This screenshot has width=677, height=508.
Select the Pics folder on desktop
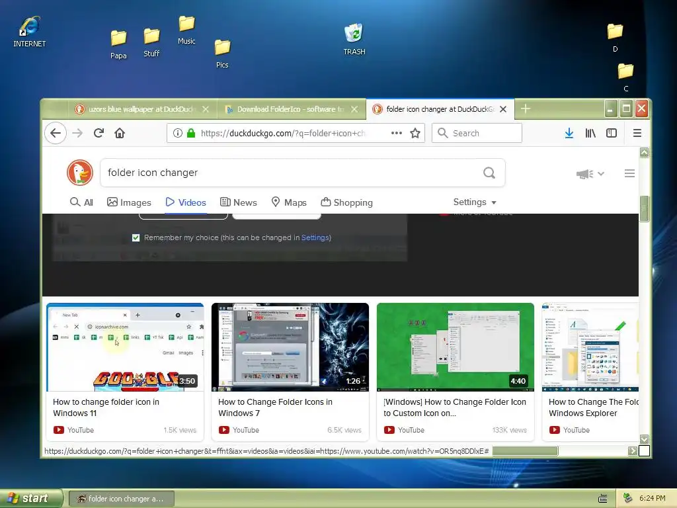[x=222, y=54]
